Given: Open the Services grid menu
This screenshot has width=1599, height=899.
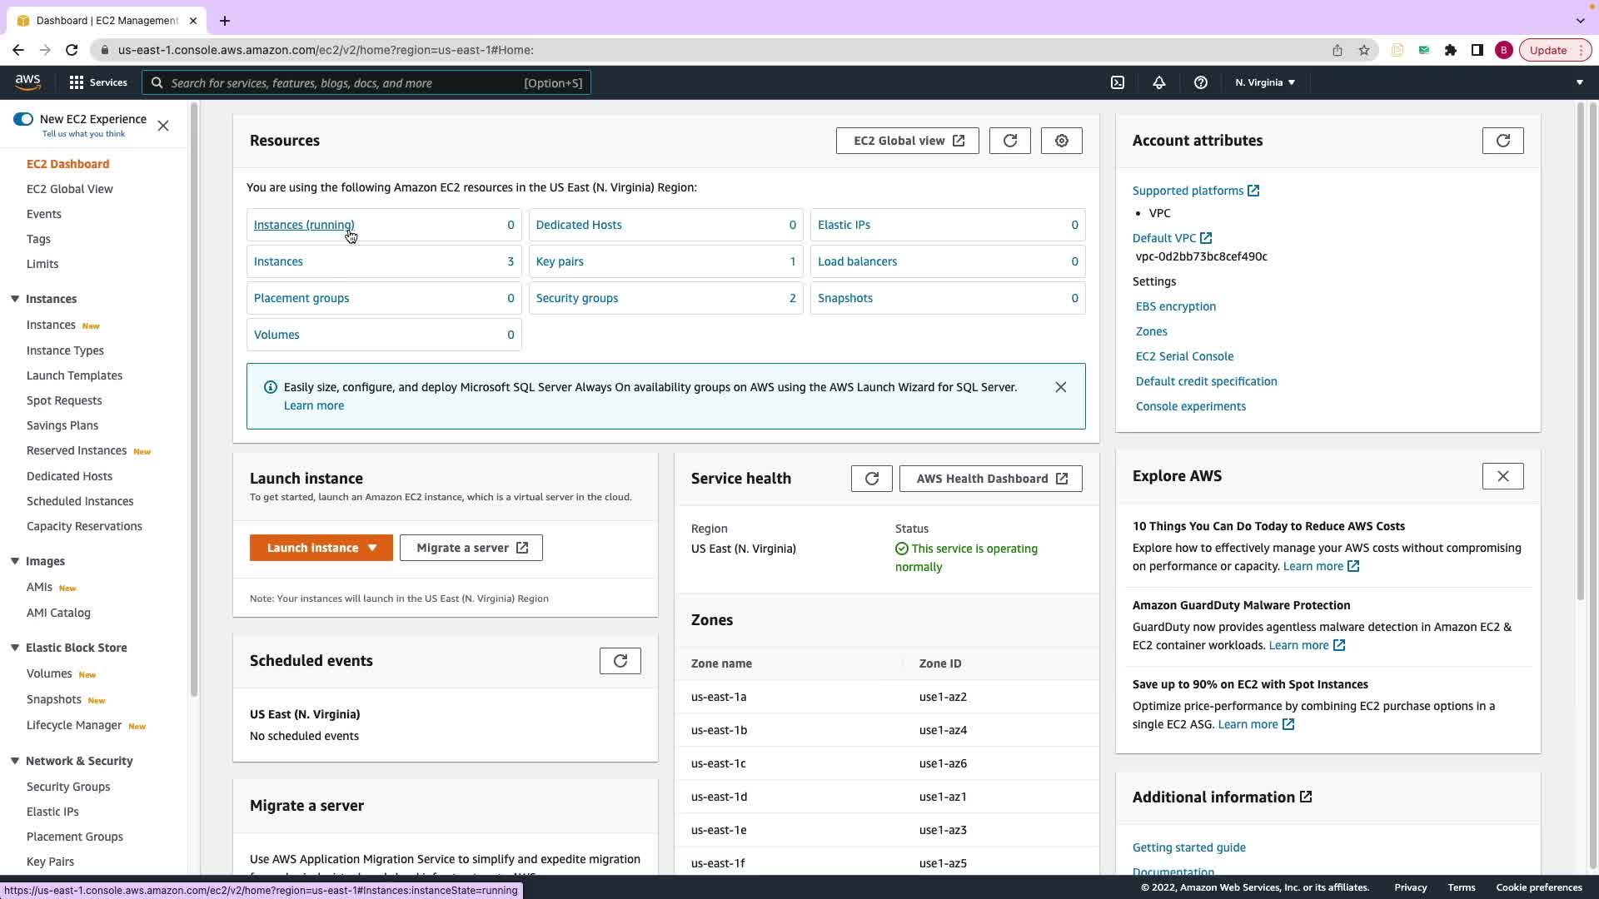Looking at the screenshot, I should click(x=77, y=82).
